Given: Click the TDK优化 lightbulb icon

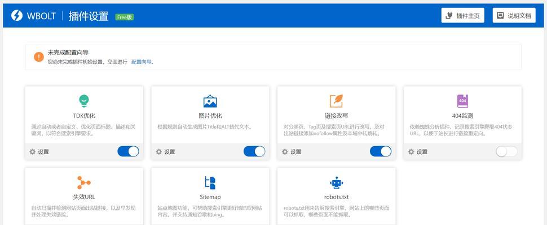Looking at the screenshot, I should (83, 101).
